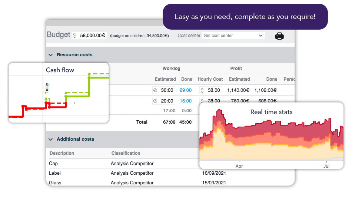
Task: Click the icon before the first row's 38.00 hourly cost
Action: pos(202,90)
